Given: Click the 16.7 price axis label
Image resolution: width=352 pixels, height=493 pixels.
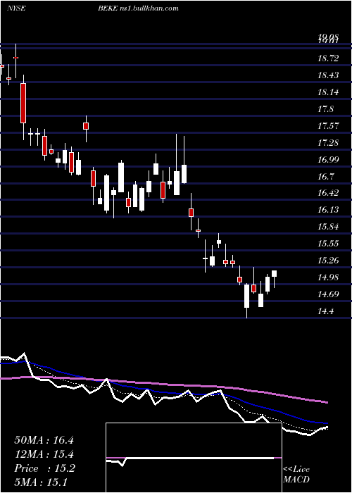Looking at the screenshot, I should [x=325, y=177].
